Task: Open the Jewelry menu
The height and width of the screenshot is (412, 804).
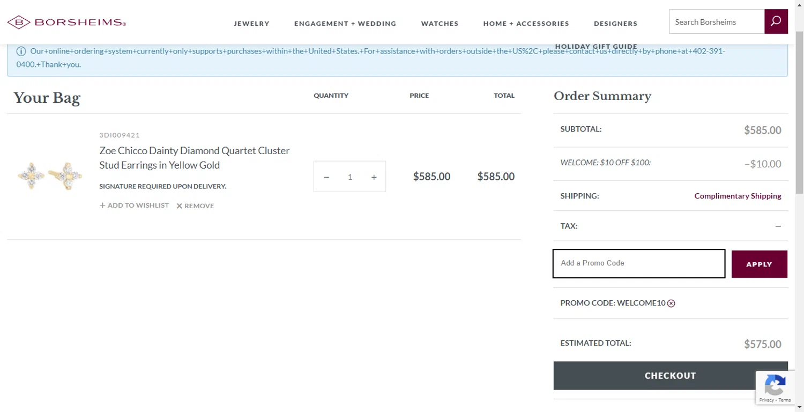Action: coord(251,24)
